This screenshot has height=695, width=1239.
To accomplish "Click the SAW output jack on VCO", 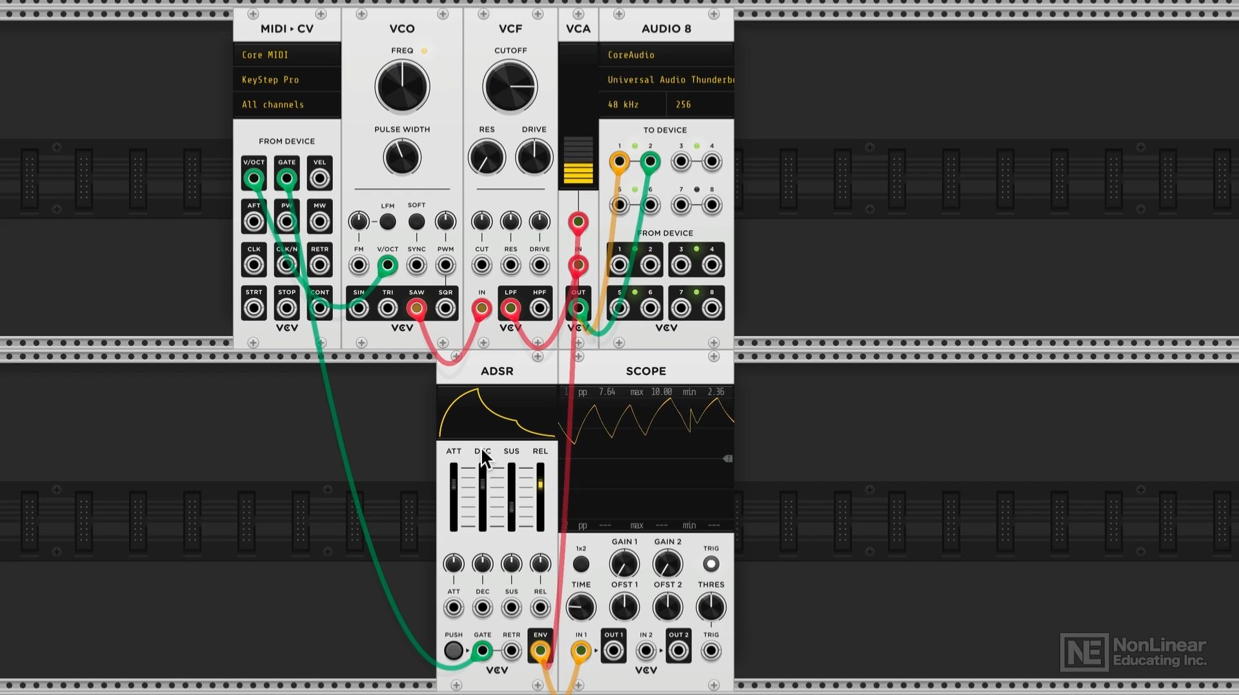I will pyautogui.click(x=416, y=308).
